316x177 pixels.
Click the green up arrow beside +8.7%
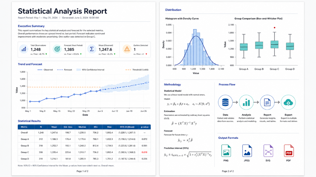(46, 54)
